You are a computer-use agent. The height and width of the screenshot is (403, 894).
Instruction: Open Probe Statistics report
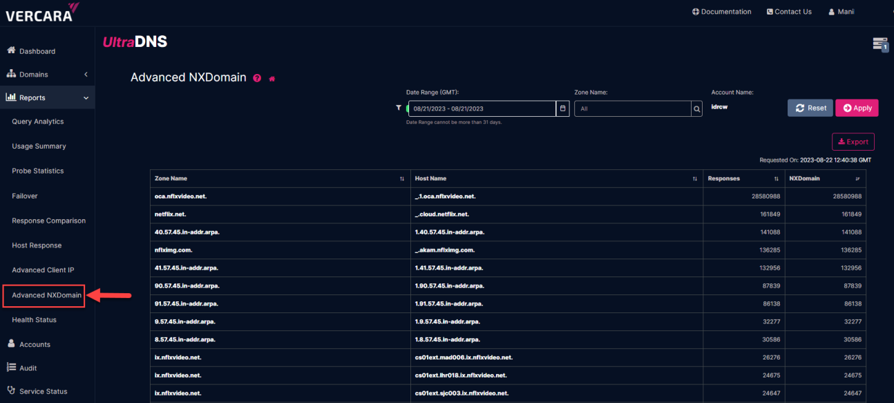click(38, 171)
